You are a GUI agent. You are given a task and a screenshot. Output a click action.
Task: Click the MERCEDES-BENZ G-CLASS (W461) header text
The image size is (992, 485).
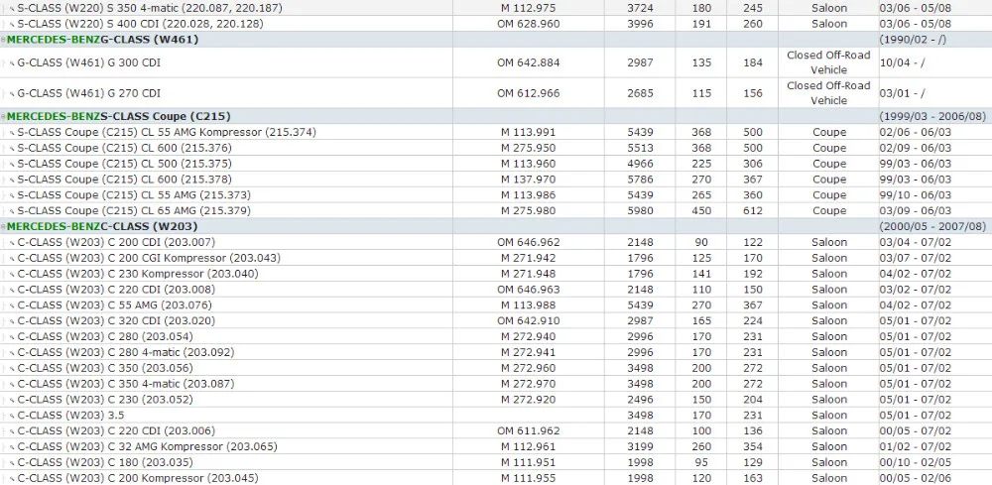click(102, 40)
